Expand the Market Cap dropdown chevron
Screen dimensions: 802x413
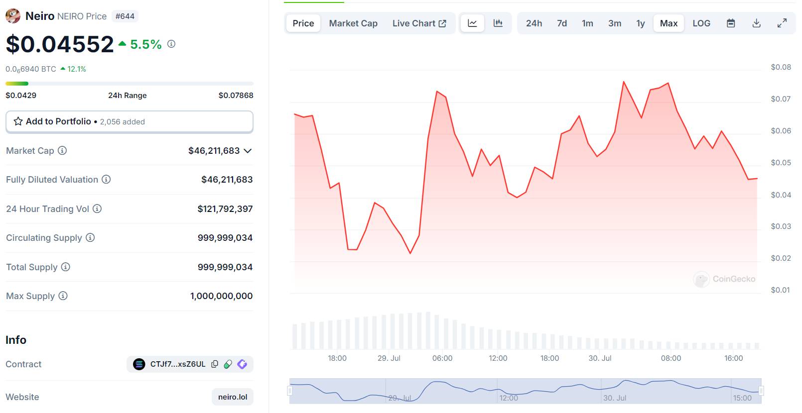click(248, 151)
